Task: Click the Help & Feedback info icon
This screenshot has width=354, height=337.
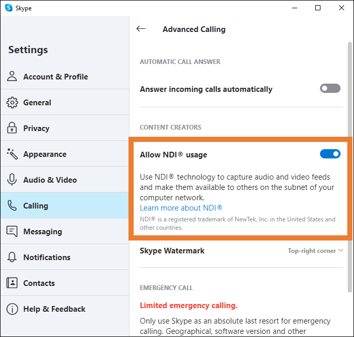Action: click(12, 309)
